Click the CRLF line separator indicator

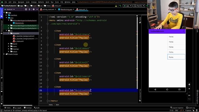177,110
